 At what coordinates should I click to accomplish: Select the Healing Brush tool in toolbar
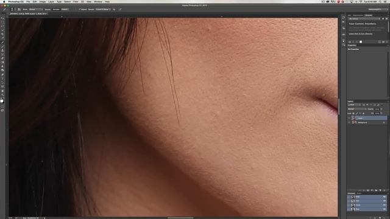(x=2, y=42)
